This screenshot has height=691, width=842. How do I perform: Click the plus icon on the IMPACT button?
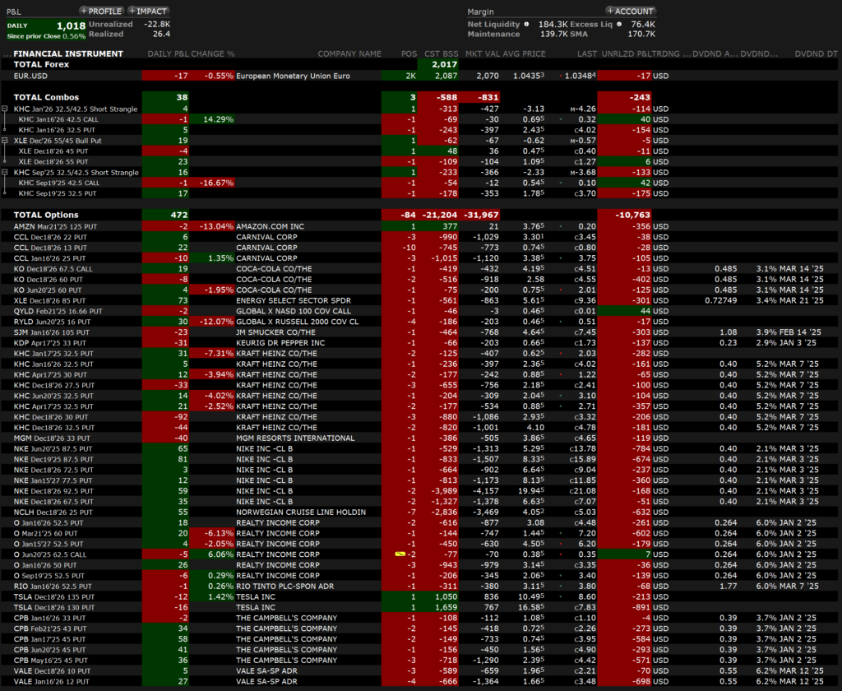133,12
